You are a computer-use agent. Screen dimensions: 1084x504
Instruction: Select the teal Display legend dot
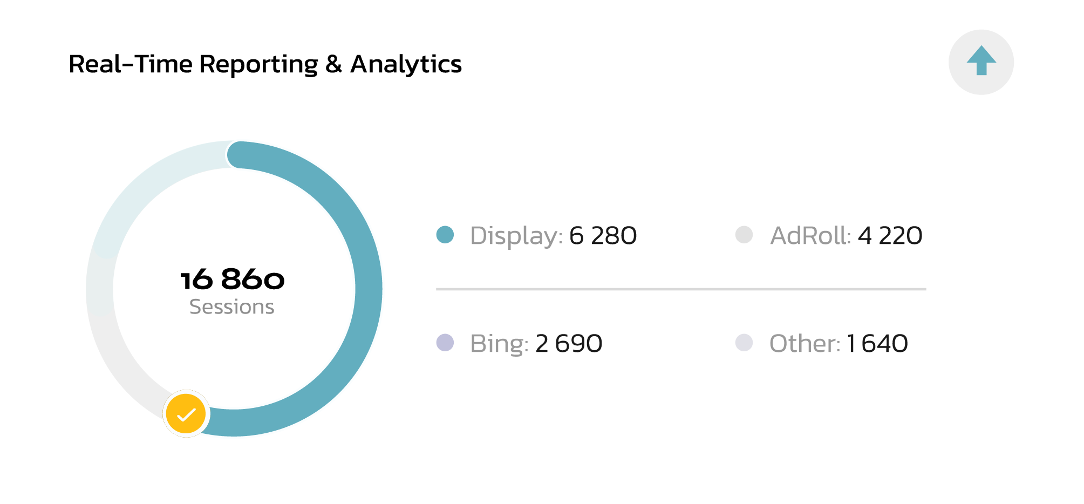coord(445,235)
